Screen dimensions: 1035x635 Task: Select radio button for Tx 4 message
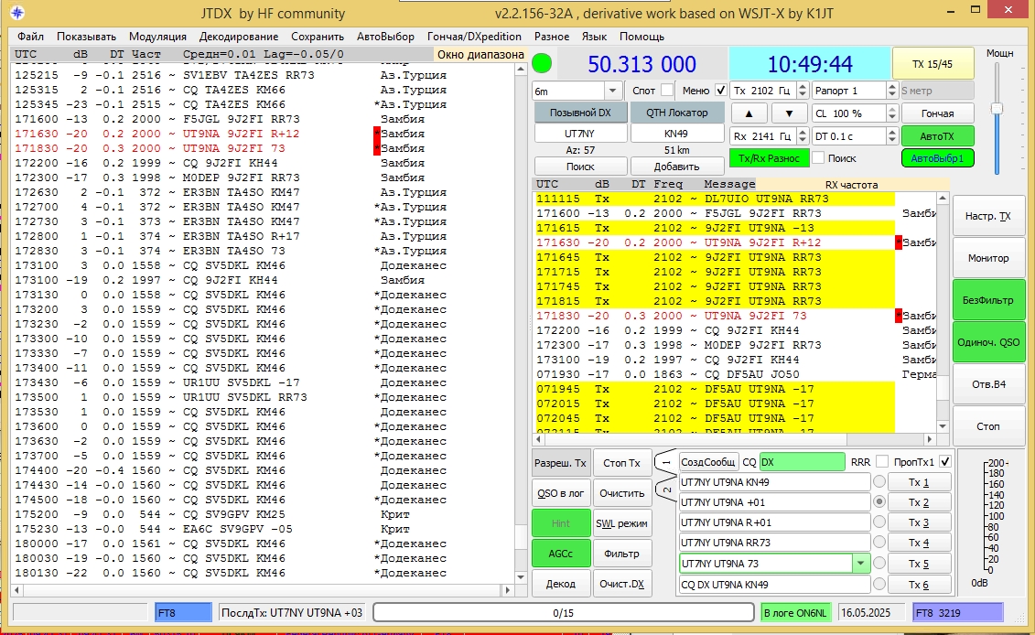879,543
